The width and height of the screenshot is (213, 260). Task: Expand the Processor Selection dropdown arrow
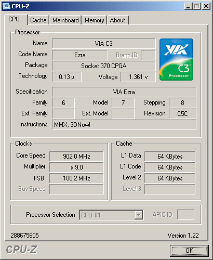click(139, 215)
